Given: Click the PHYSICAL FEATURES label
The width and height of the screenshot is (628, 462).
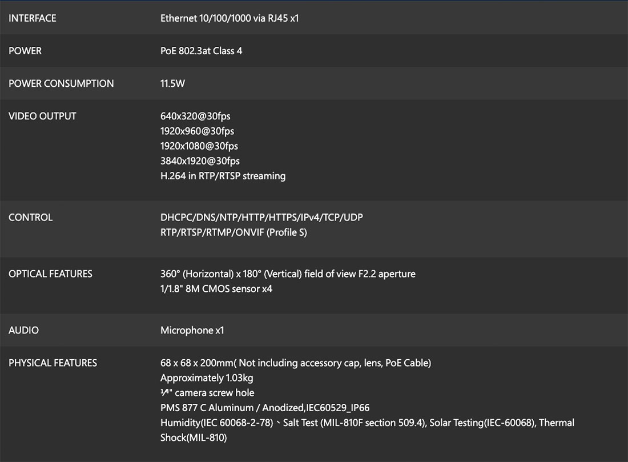Looking at the screenshot, I should 53,363.
